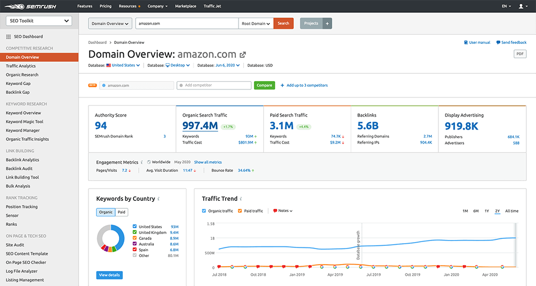This screenshot has height=286, width=536.
Task: Expand the Resources menu
Action: point(129,6)
